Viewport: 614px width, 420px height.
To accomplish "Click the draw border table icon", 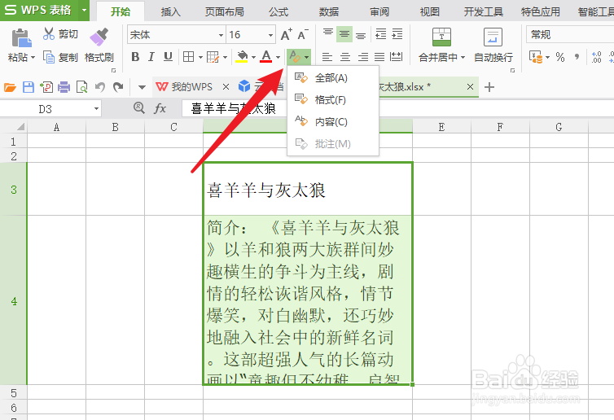I will 213,57.
